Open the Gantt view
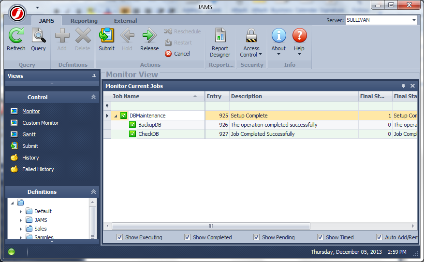424x262 pixels. (x=29, y=135)
